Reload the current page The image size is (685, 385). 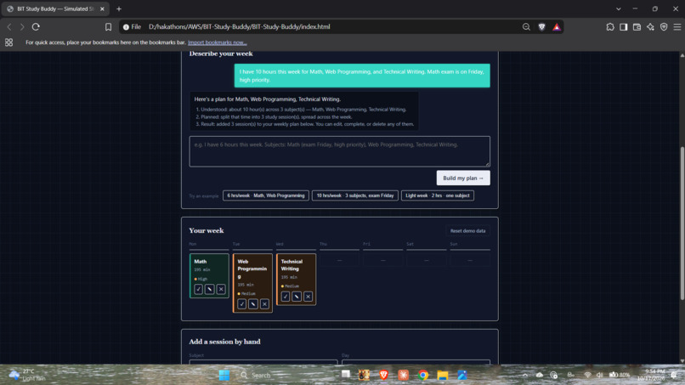(x=36, y=26)
